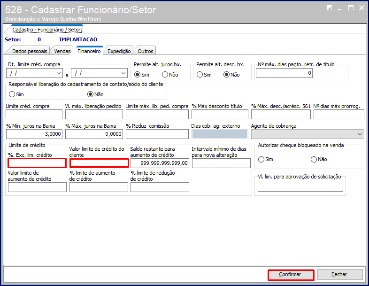
Task: Minimize the 528 Cadastrar Funcionário window
Action: pyautogui.click(x=339, y=9)
